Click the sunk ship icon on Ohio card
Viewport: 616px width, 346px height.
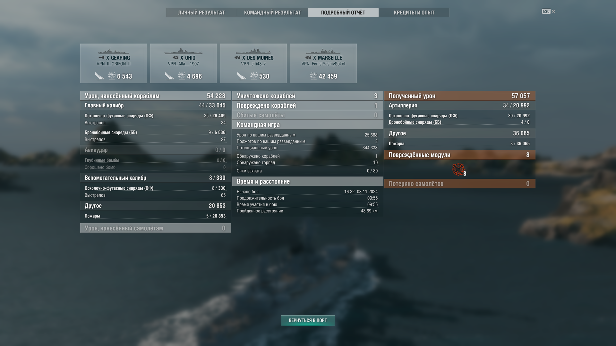pos(169,76)
